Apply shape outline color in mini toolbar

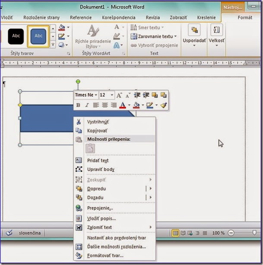click(x=150, y=105)
